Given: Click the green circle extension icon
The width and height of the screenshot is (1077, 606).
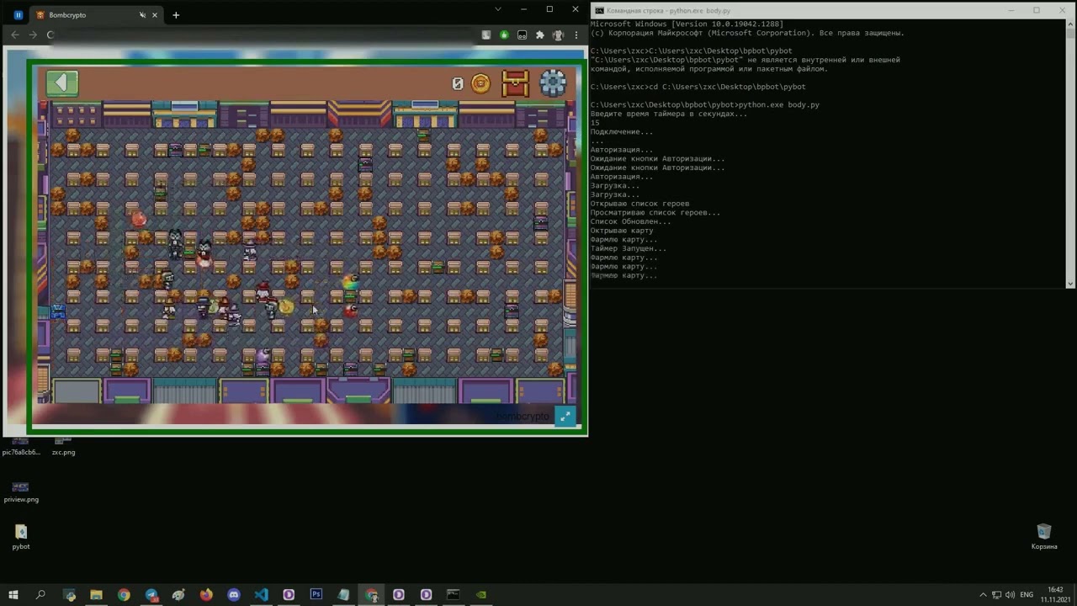Looking at the screenshot, I should [x=504, y=35].
